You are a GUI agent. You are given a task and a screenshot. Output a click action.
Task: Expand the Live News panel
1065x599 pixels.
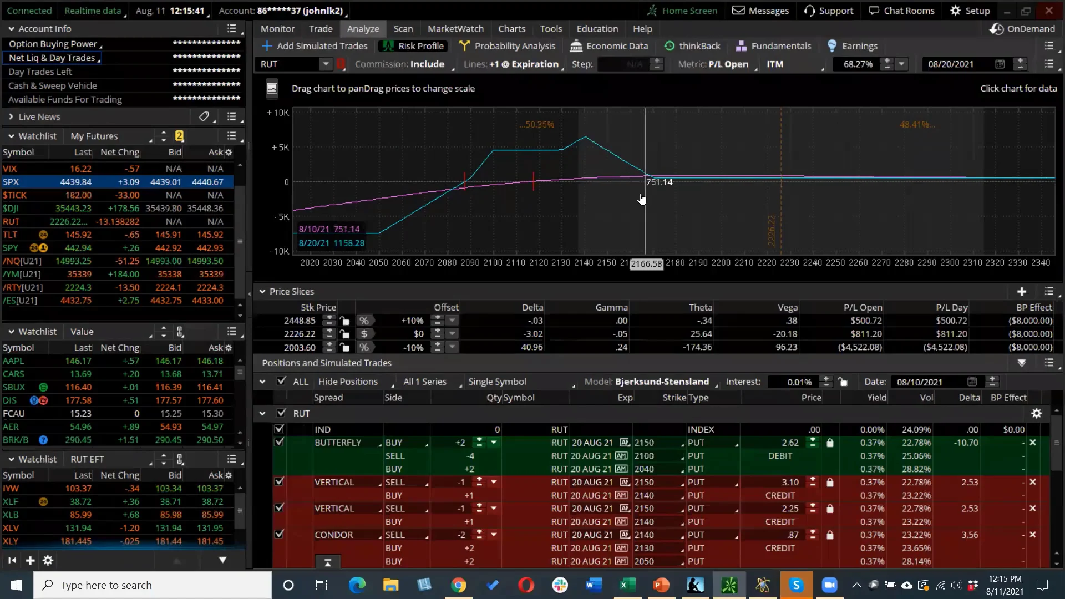11,116
